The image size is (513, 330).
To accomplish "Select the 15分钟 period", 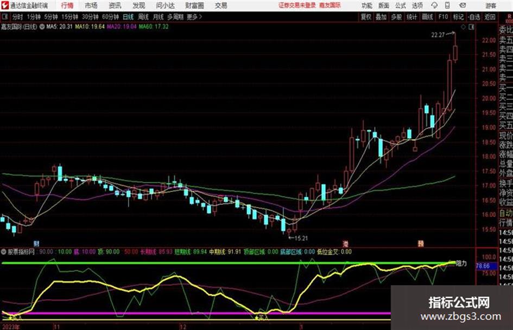I will pos(70,17).
